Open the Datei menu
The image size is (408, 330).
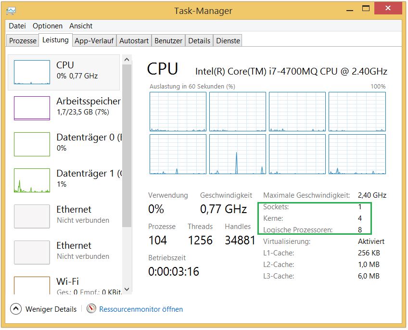pos(17,26)
